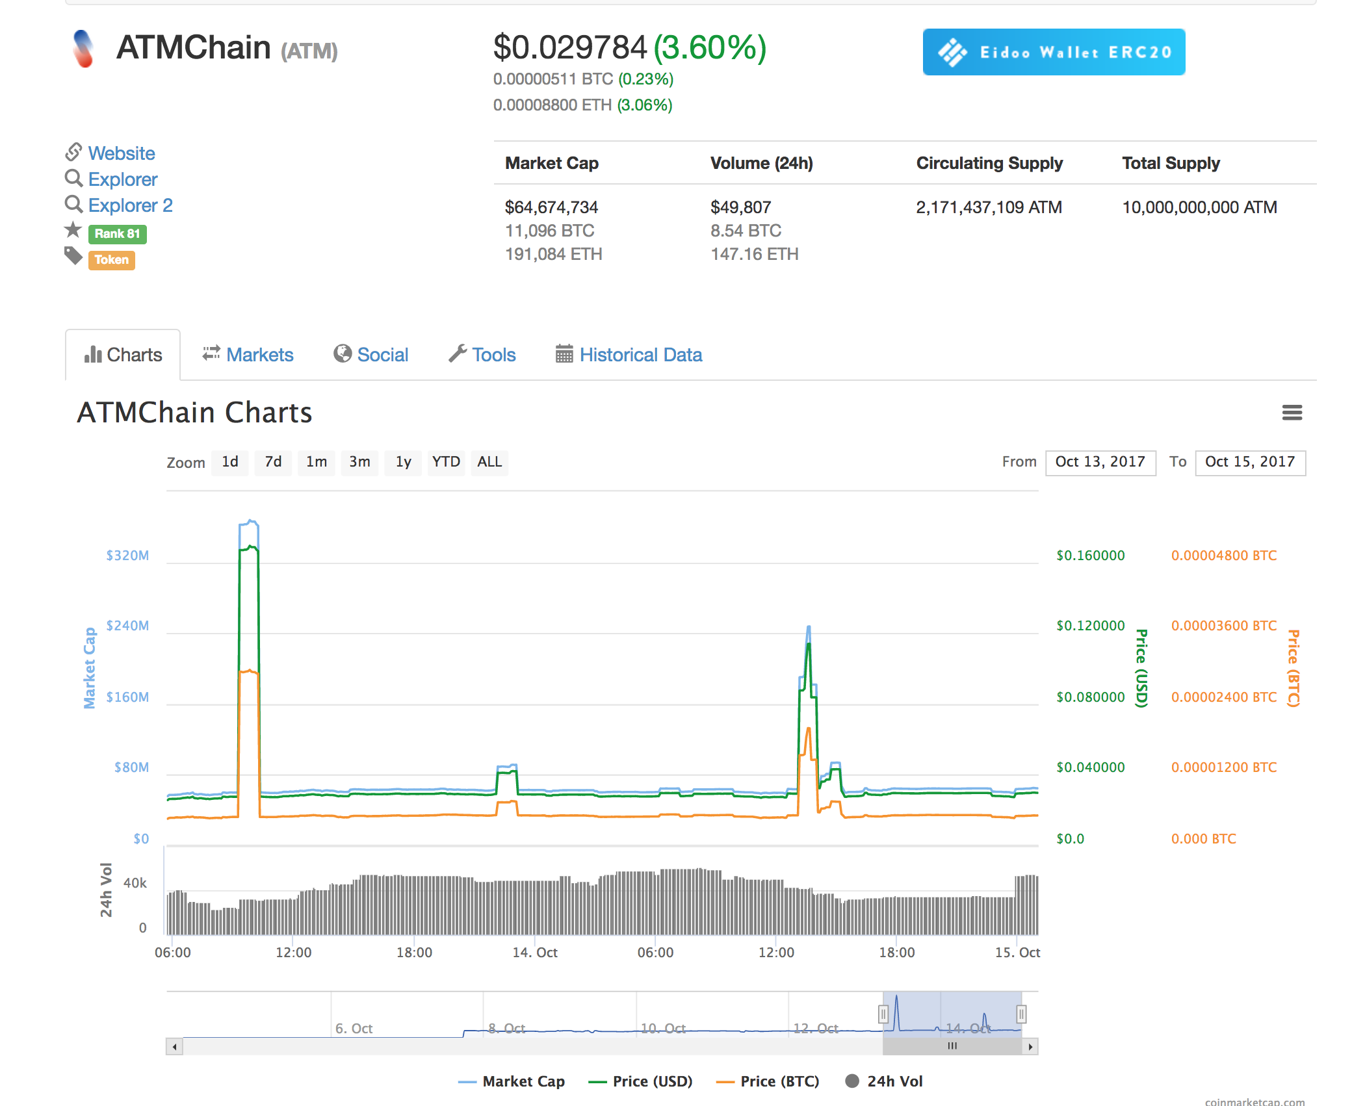Click the navigator scroll-right arrow
The height and width of the screenshot is (1106, 1365).
1030,1046
